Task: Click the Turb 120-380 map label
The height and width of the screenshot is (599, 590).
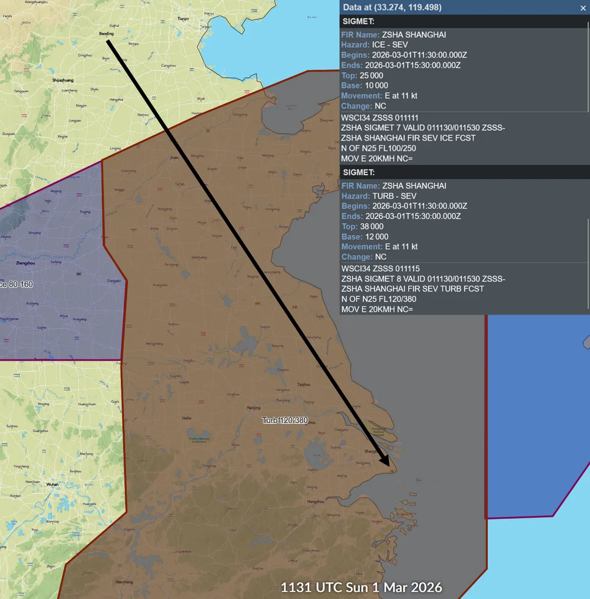Action: click(x=284, y=420)
